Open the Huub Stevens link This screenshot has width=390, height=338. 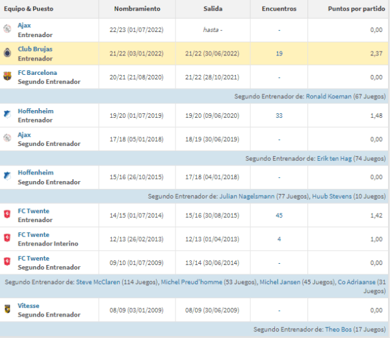[331, 197]
